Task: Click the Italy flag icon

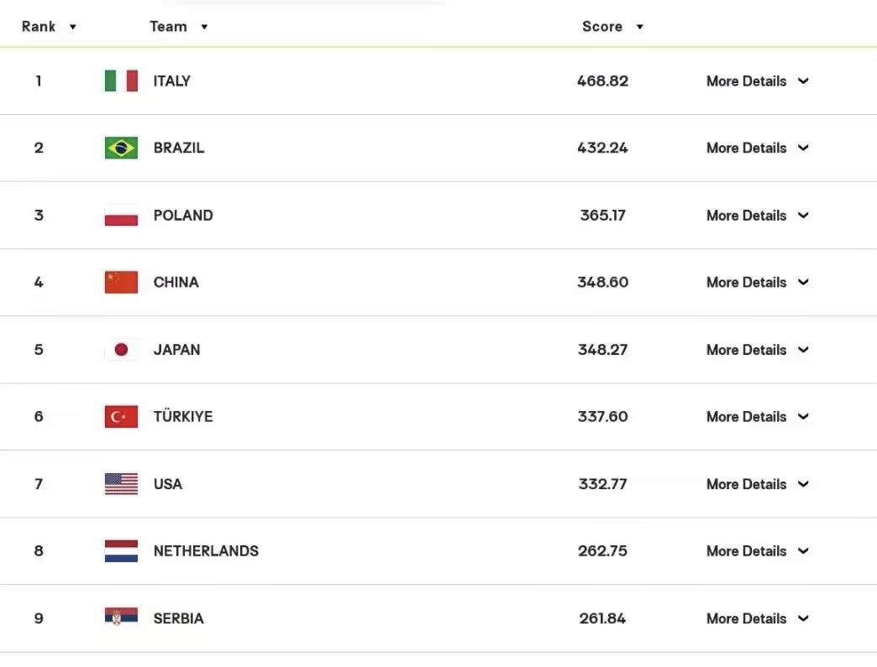Action: (x=121, y=81)
